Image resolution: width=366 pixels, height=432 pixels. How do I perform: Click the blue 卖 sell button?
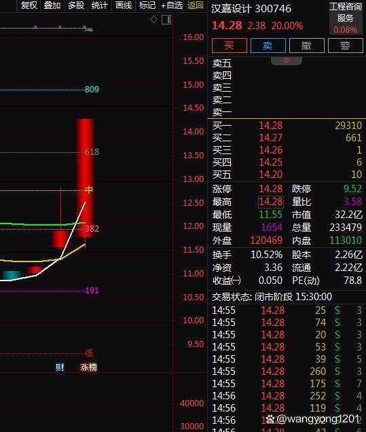[268, 46]
